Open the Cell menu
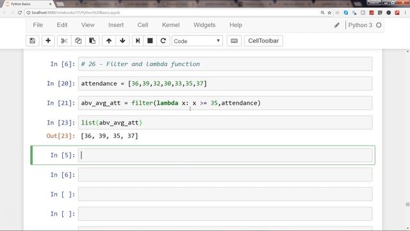The height and width of the screenshot is (231, 410). pyautogui.click(x=143, y=25)
